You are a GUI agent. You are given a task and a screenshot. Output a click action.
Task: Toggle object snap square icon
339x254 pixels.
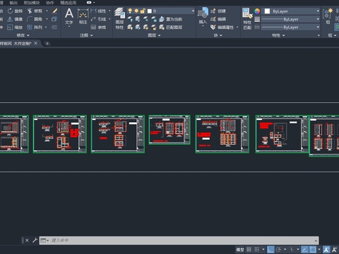point(313,249)
